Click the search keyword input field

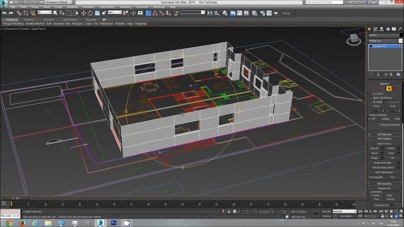tap(324, 2)
